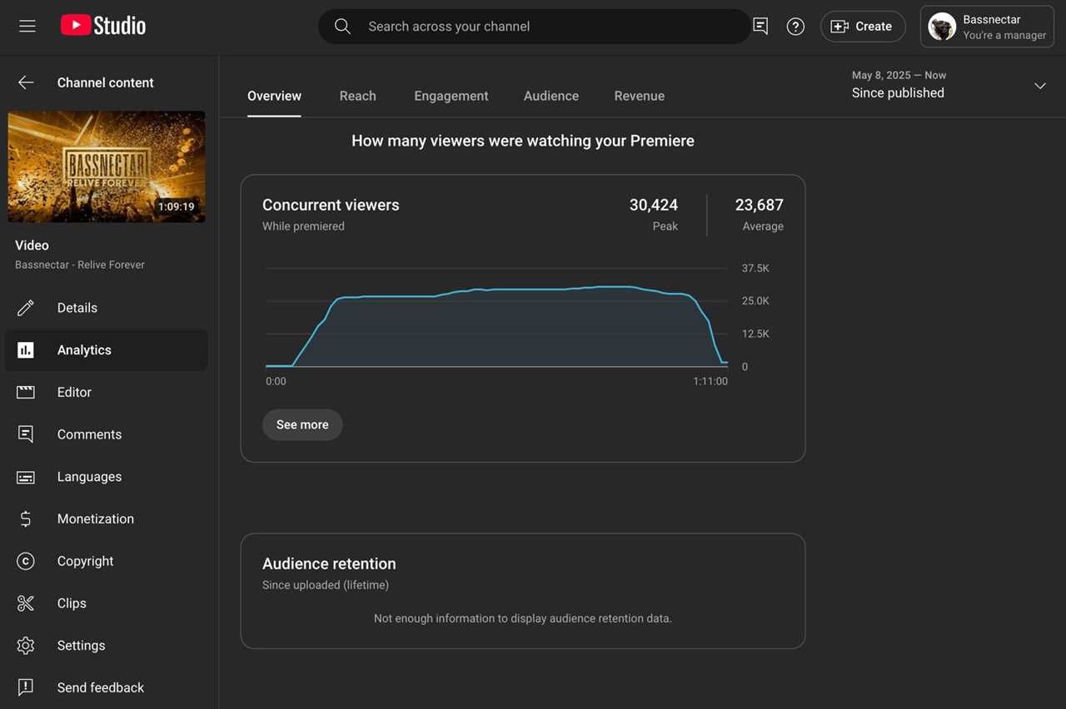Select the Overview tab

[274, 96]
